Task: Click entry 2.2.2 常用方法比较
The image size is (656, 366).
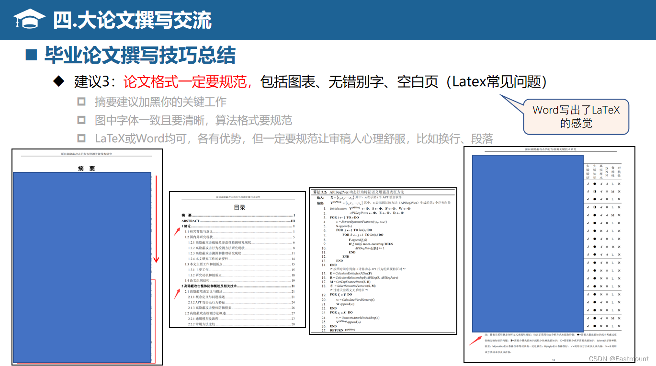Action: (x=241, y=324)
